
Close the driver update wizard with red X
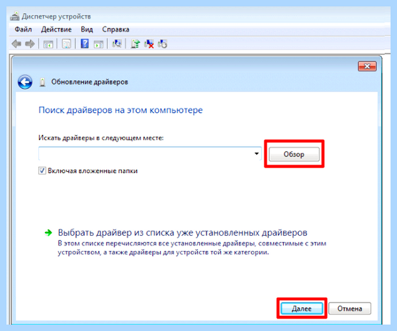point(367,66)
